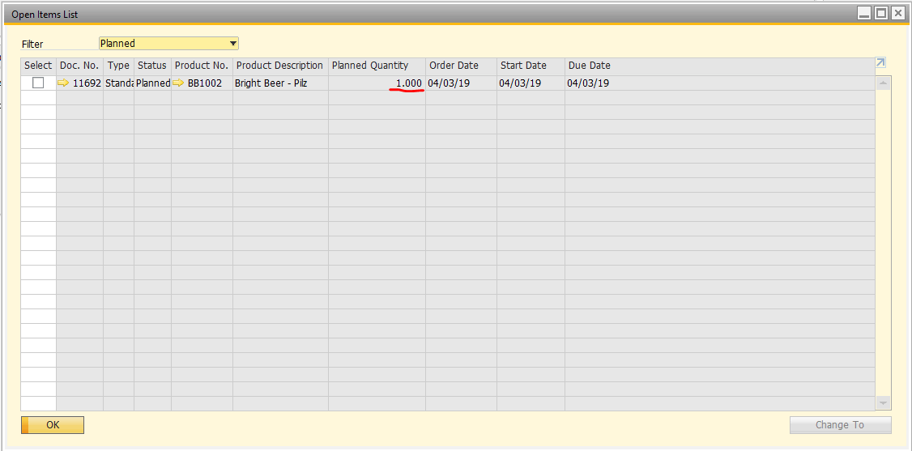The width and height of the screenshot is (912, 451).
Task: Click the expand-table icon above the scrollbar
Action: (x=880, y=63)
